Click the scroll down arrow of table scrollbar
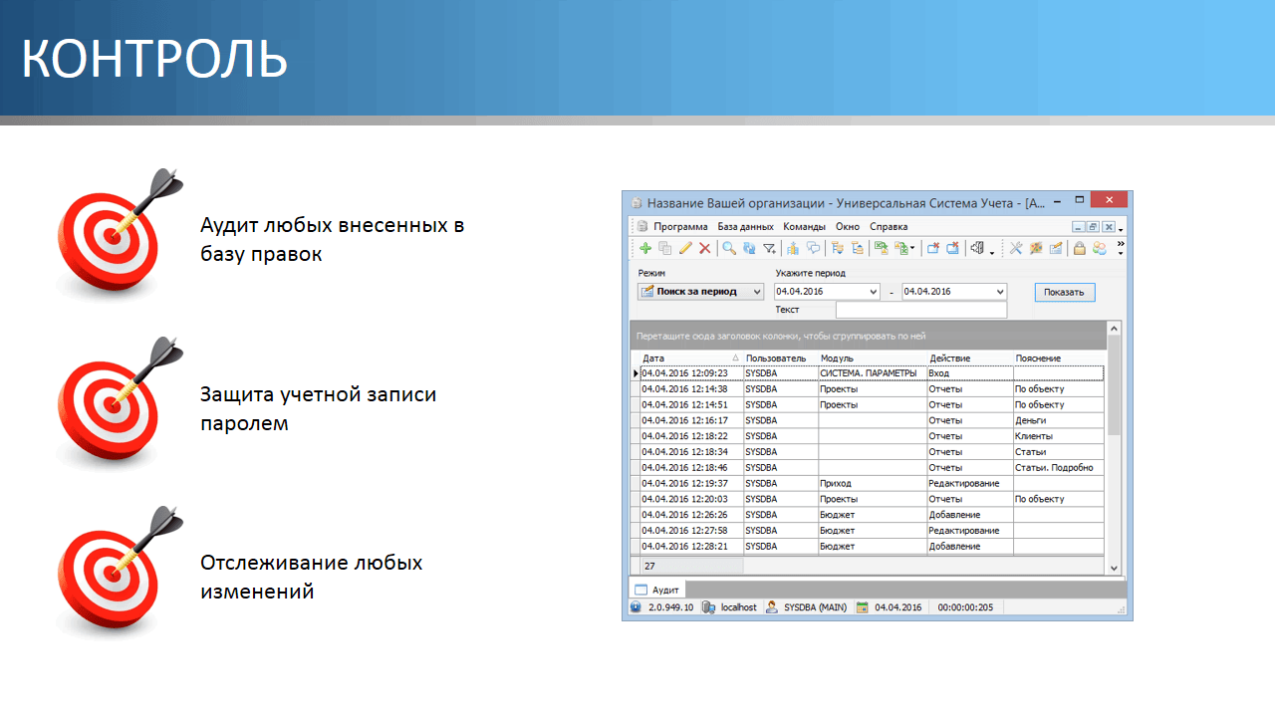 coord(1115,568)
